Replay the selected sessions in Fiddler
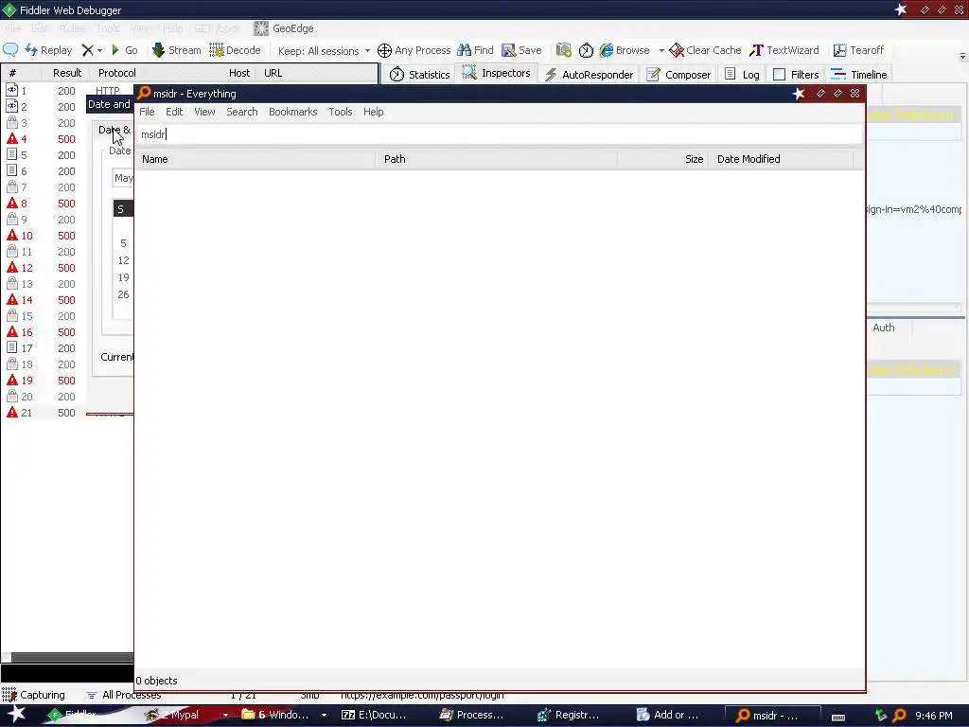 pyautogui.click(x=49, y=50)
